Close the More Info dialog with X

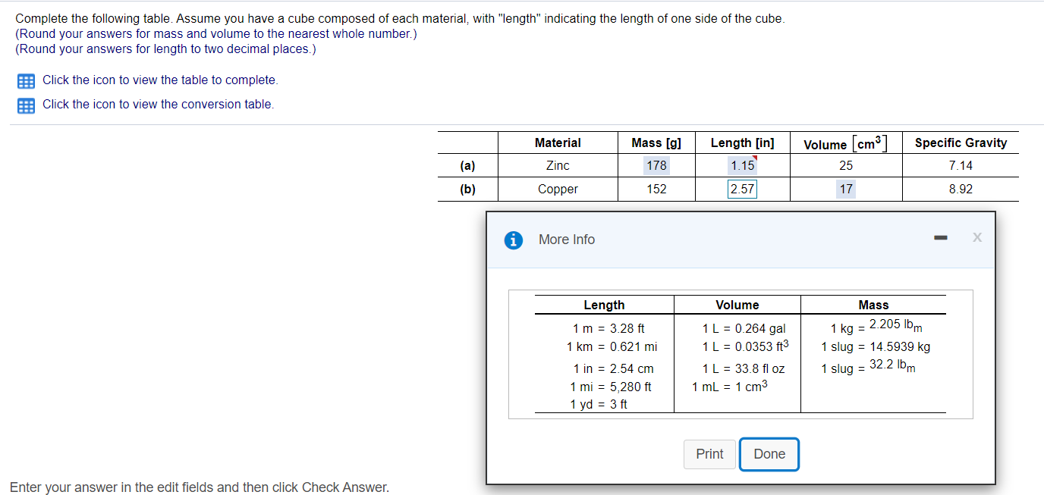pos(976,238)
